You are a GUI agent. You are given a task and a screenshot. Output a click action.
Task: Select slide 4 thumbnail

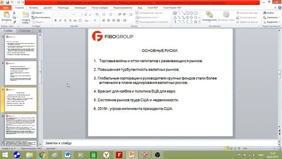click(x=21, y=73)
